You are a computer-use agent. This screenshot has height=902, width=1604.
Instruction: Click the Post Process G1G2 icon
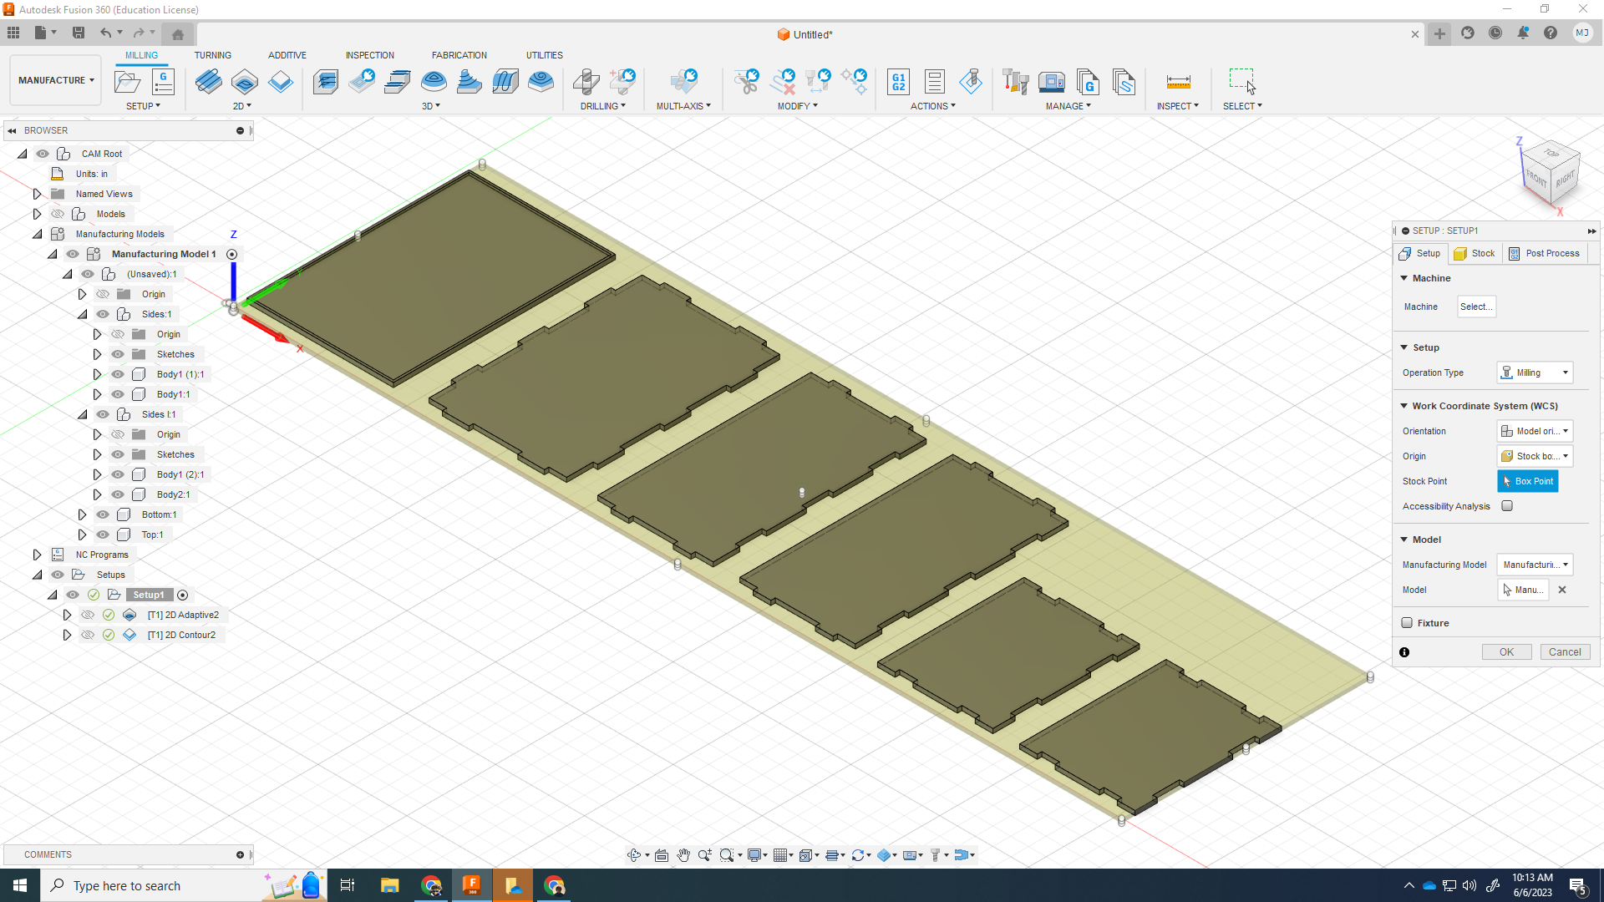coord(898,82)
